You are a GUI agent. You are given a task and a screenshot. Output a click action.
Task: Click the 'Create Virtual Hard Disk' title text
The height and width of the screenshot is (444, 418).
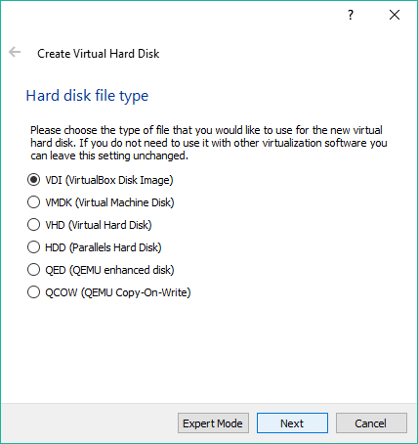click(99, 54)
